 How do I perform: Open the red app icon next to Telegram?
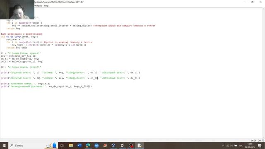pos(105,145)
